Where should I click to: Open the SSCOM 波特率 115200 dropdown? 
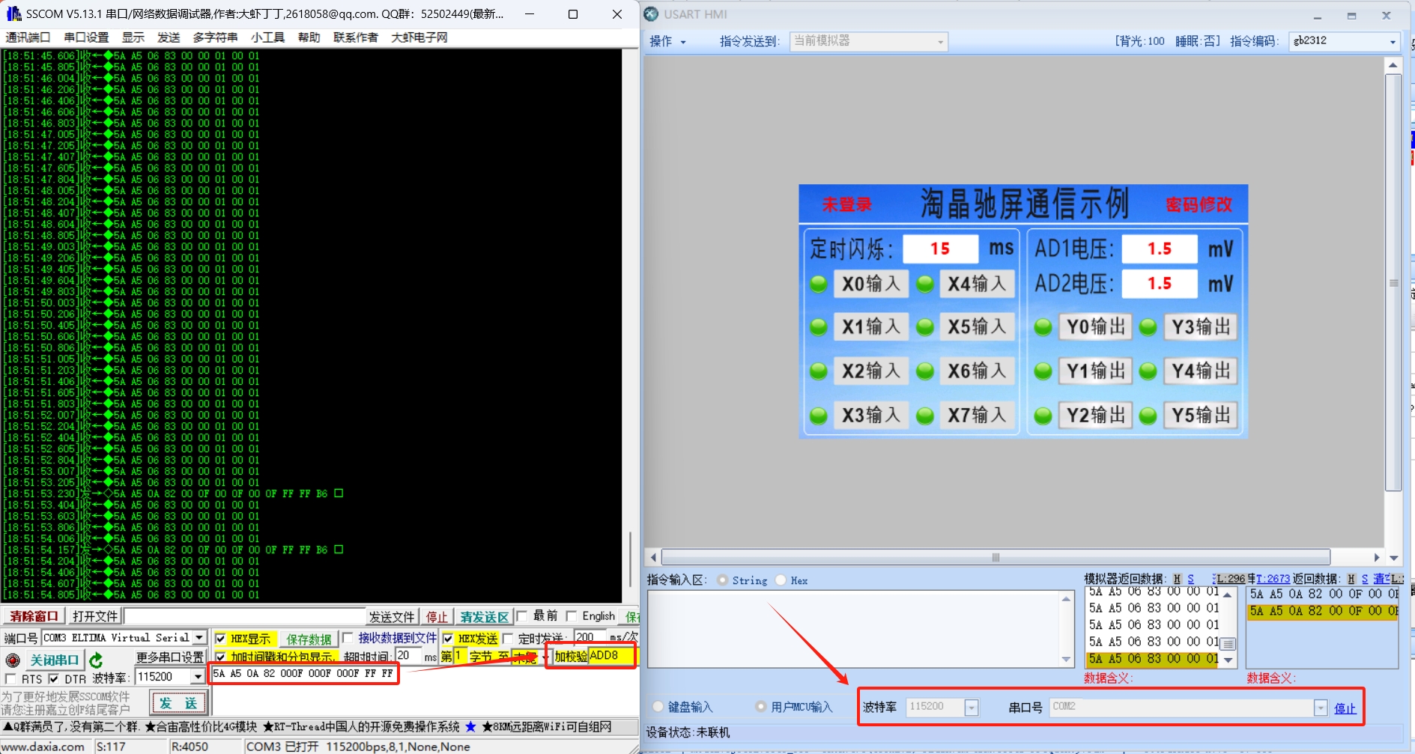pos(198,677)
